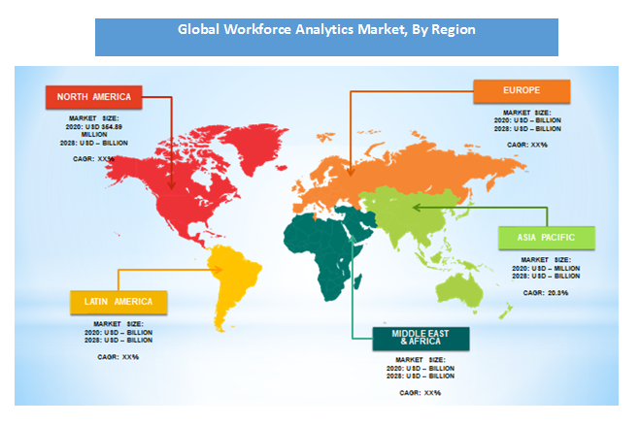Select the Europe label box
This screenshot has height=425, width=639.
click(521, 91)
